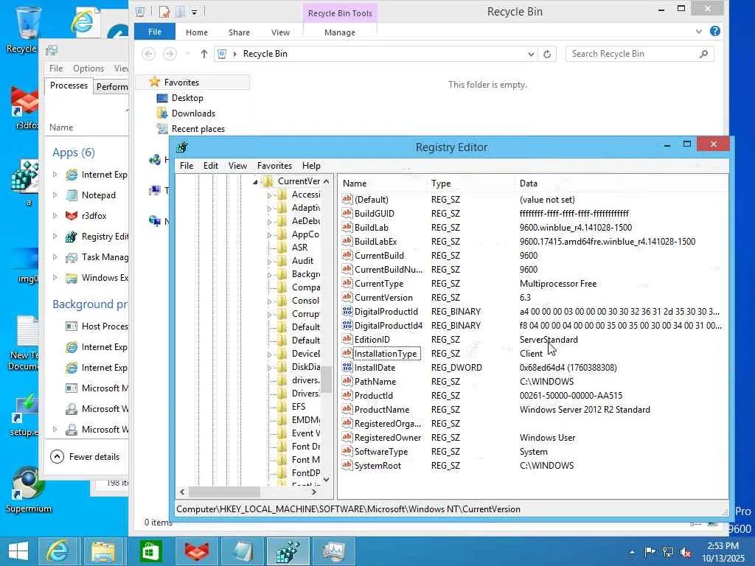Click the Properties icon in Explorer quick access toolbar

tap(164, 12)
